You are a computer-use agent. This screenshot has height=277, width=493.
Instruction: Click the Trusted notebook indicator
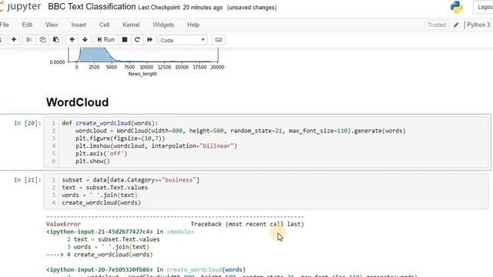pyautogui.click(x=437, y=25)
